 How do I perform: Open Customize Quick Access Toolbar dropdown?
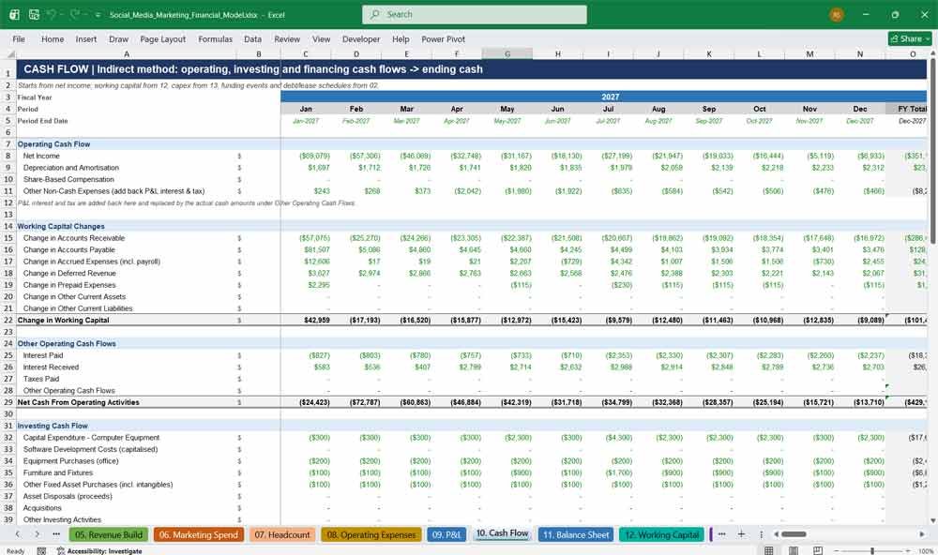click(98, 15)
